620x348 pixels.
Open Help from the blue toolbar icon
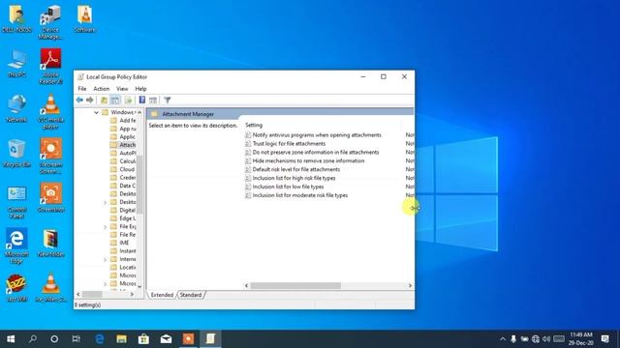(x=142, y=101)
